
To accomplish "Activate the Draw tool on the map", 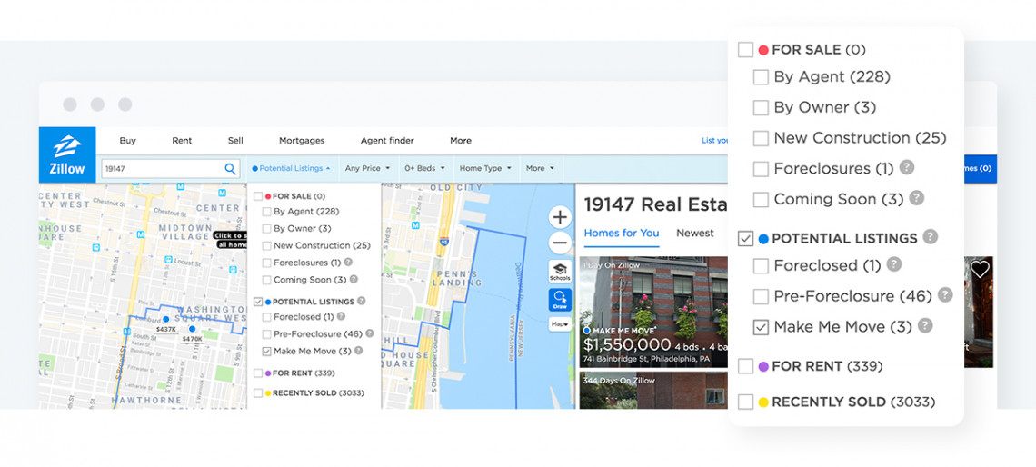I will click(560, 299).
